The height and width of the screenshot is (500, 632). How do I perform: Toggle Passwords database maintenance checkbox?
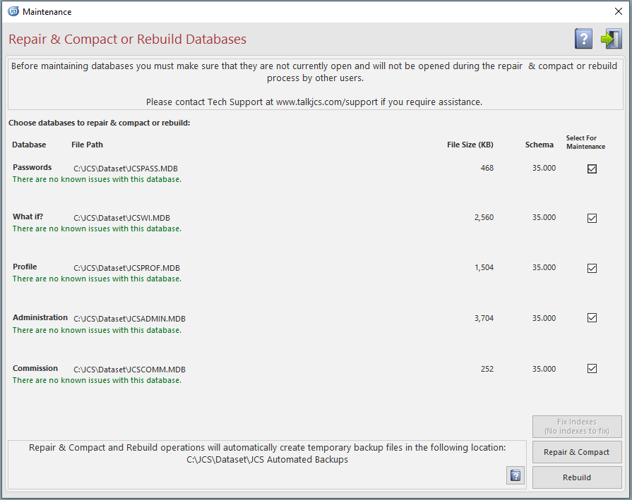592,169
